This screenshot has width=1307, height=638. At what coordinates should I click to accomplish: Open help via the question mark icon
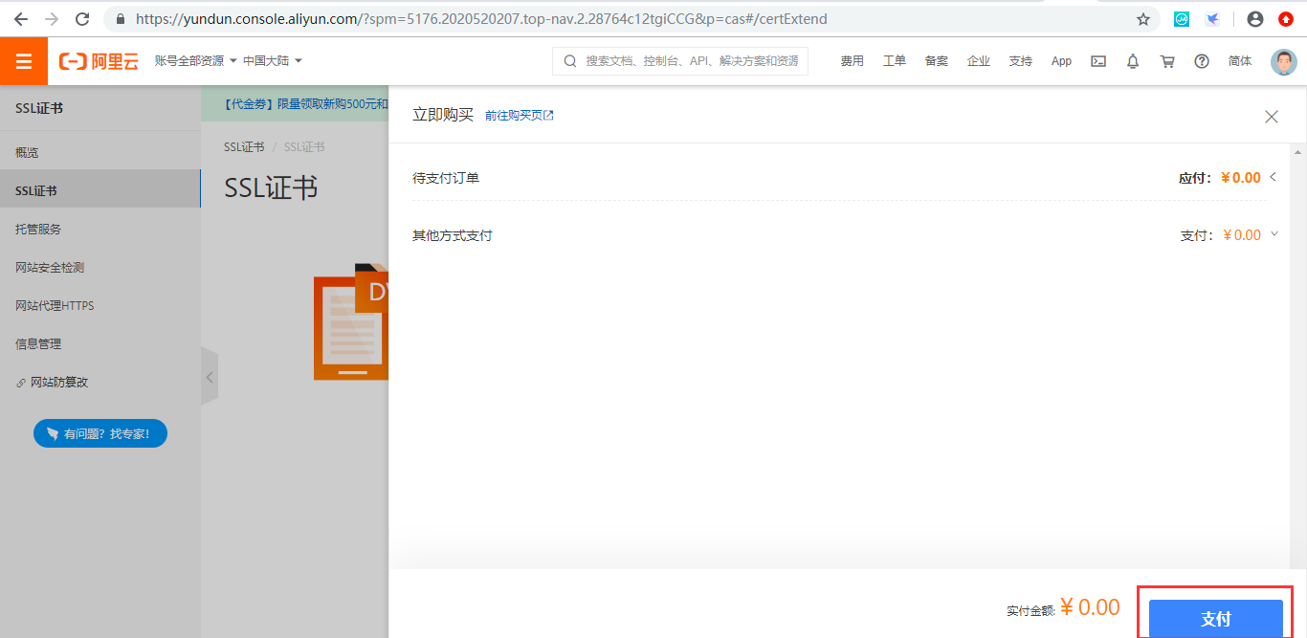tap(1201, 60)
